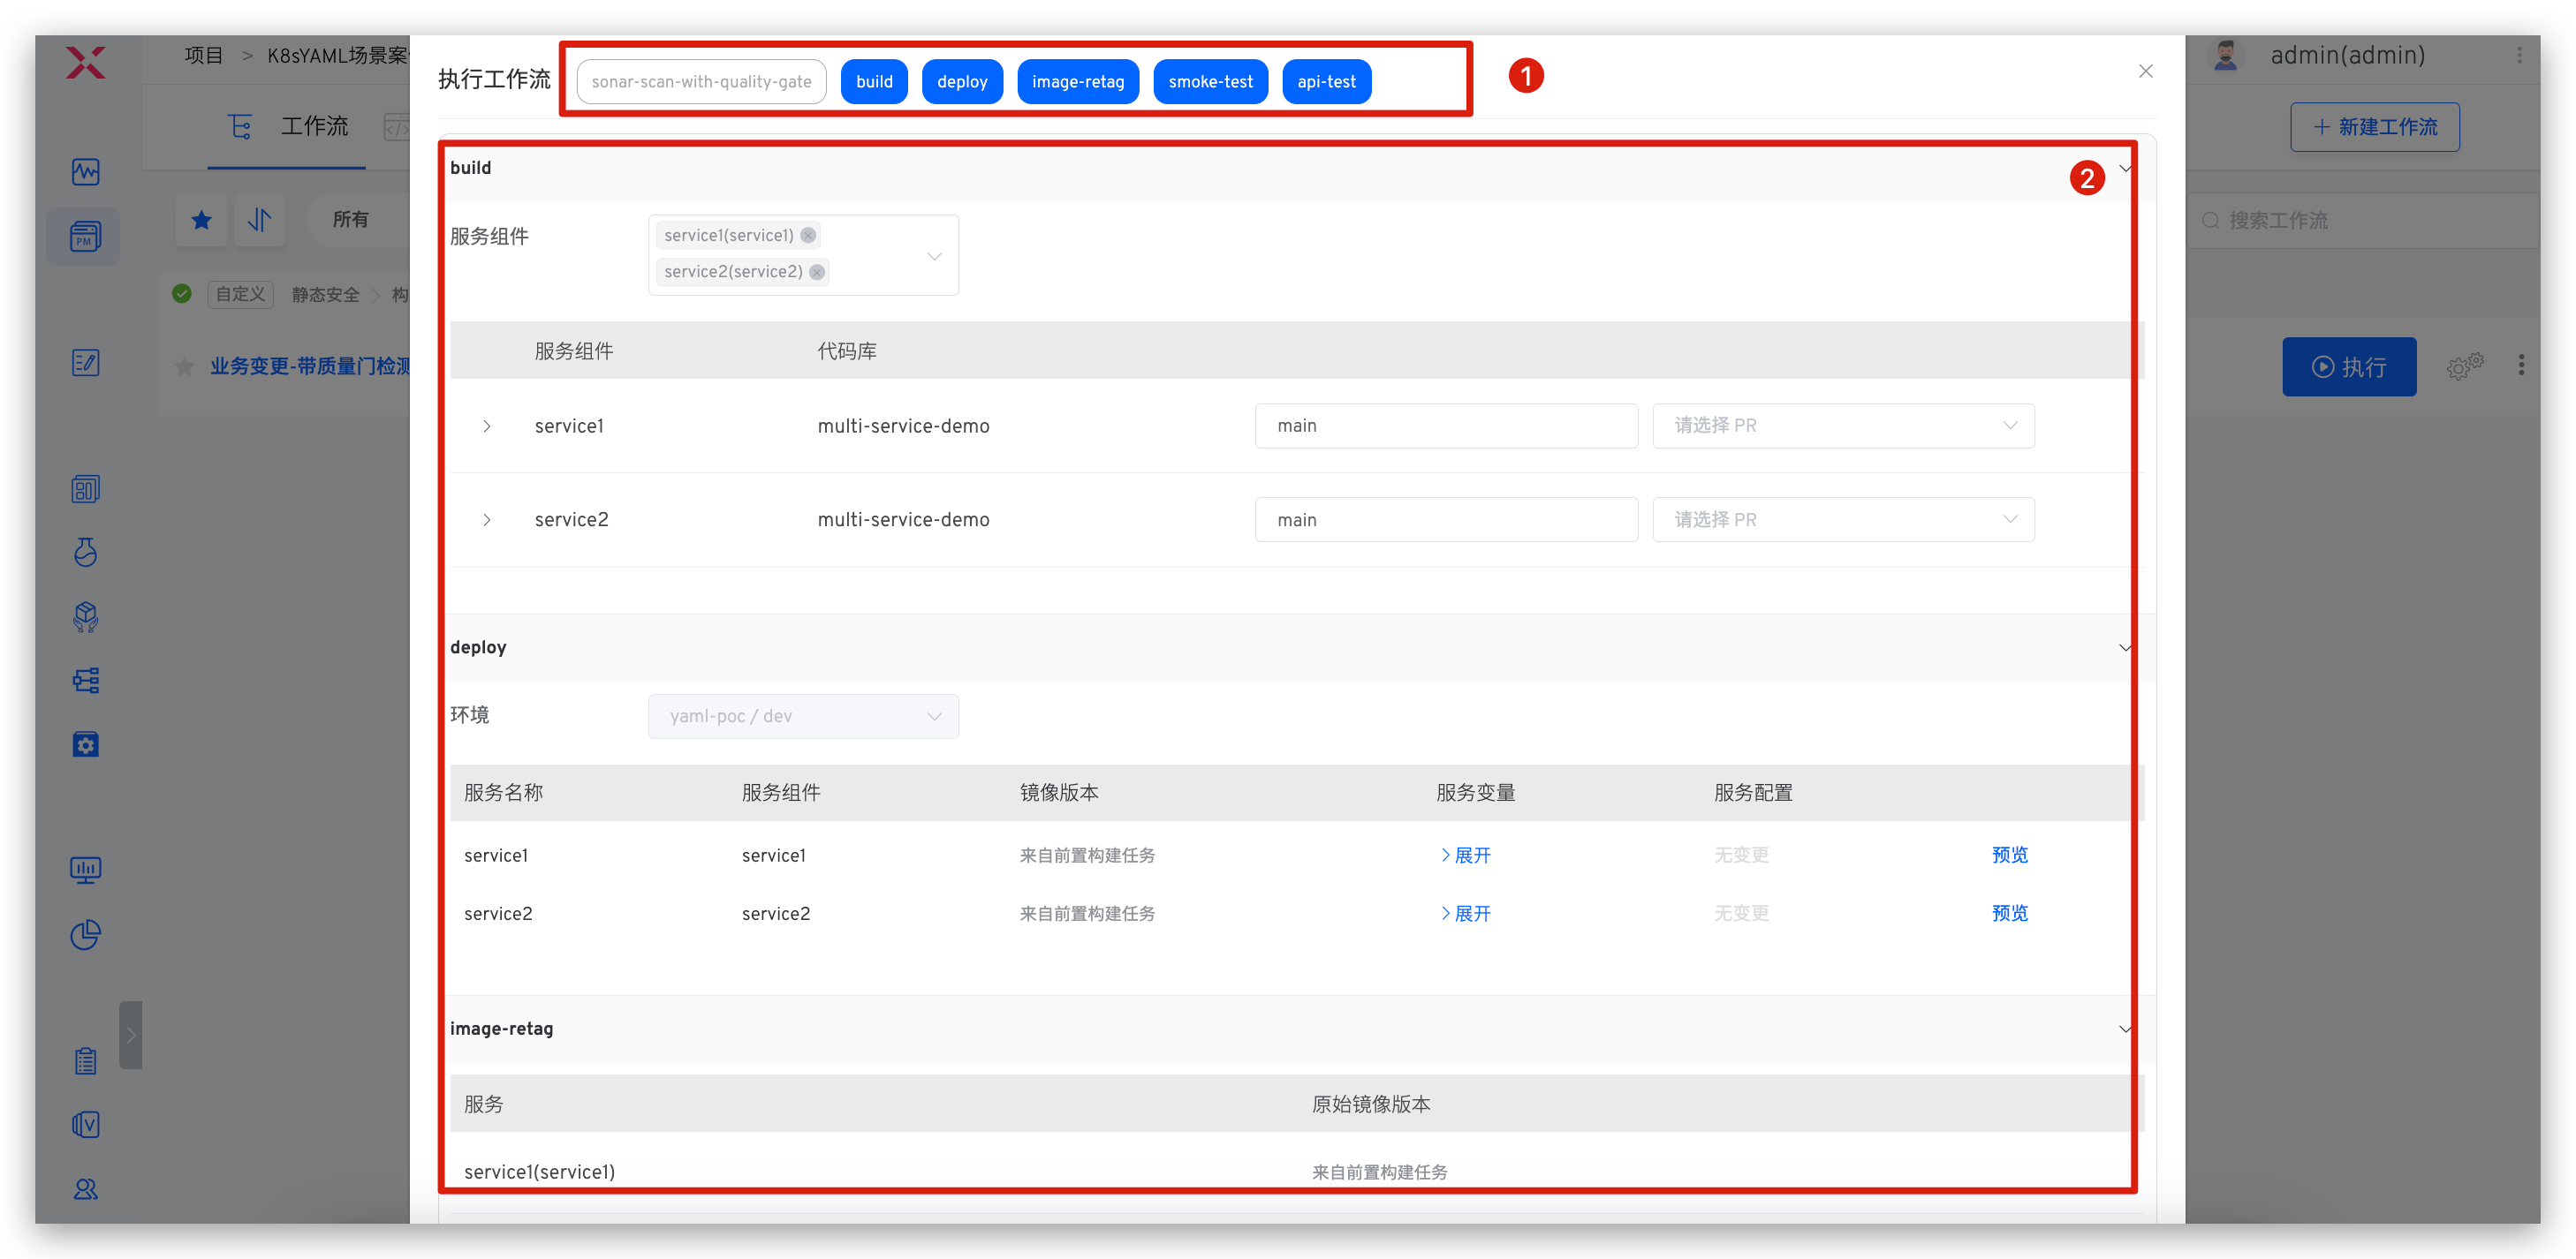This screenshot has height=1259, width=2576.
Task: Click the workflow settings gear icon
Action: 2465,366
